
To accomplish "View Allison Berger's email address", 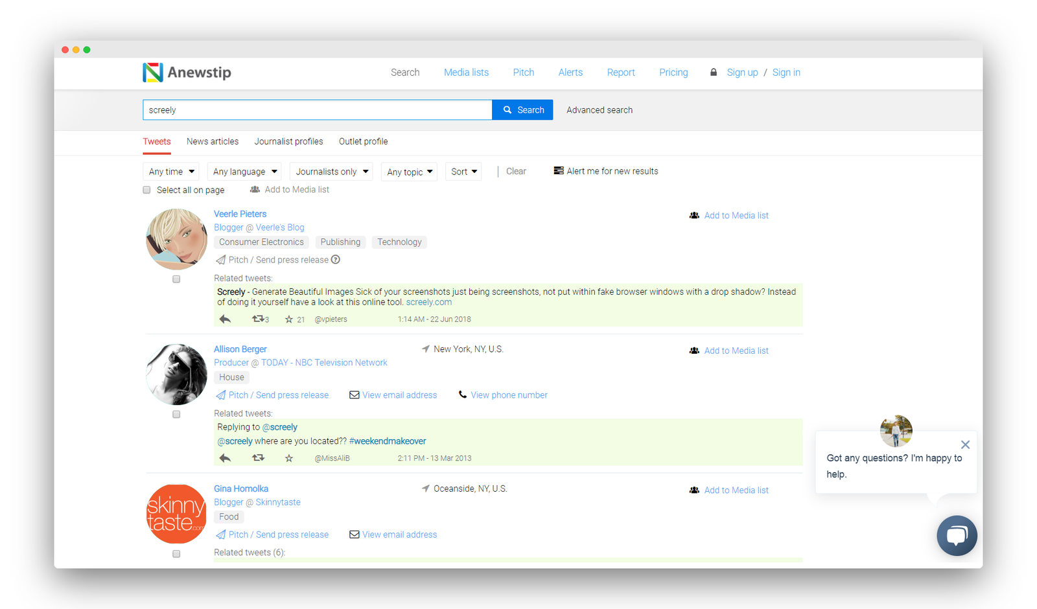I will tap(399, 395).
